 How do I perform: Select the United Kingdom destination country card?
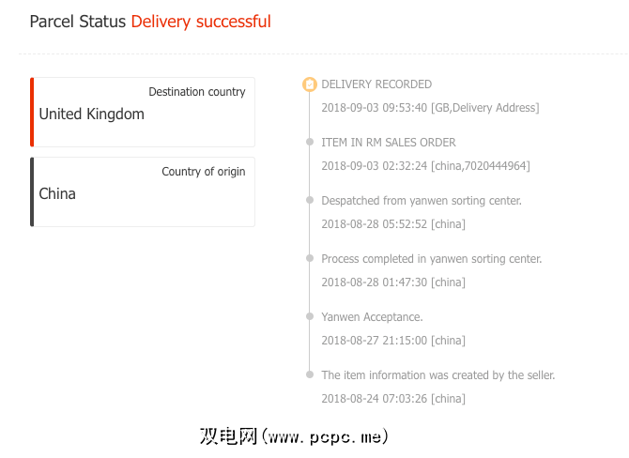click(143, 113)
